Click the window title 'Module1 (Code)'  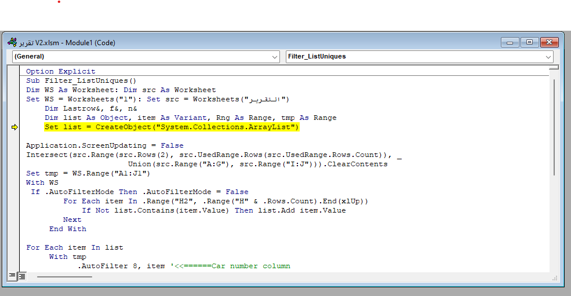(90, 43)
